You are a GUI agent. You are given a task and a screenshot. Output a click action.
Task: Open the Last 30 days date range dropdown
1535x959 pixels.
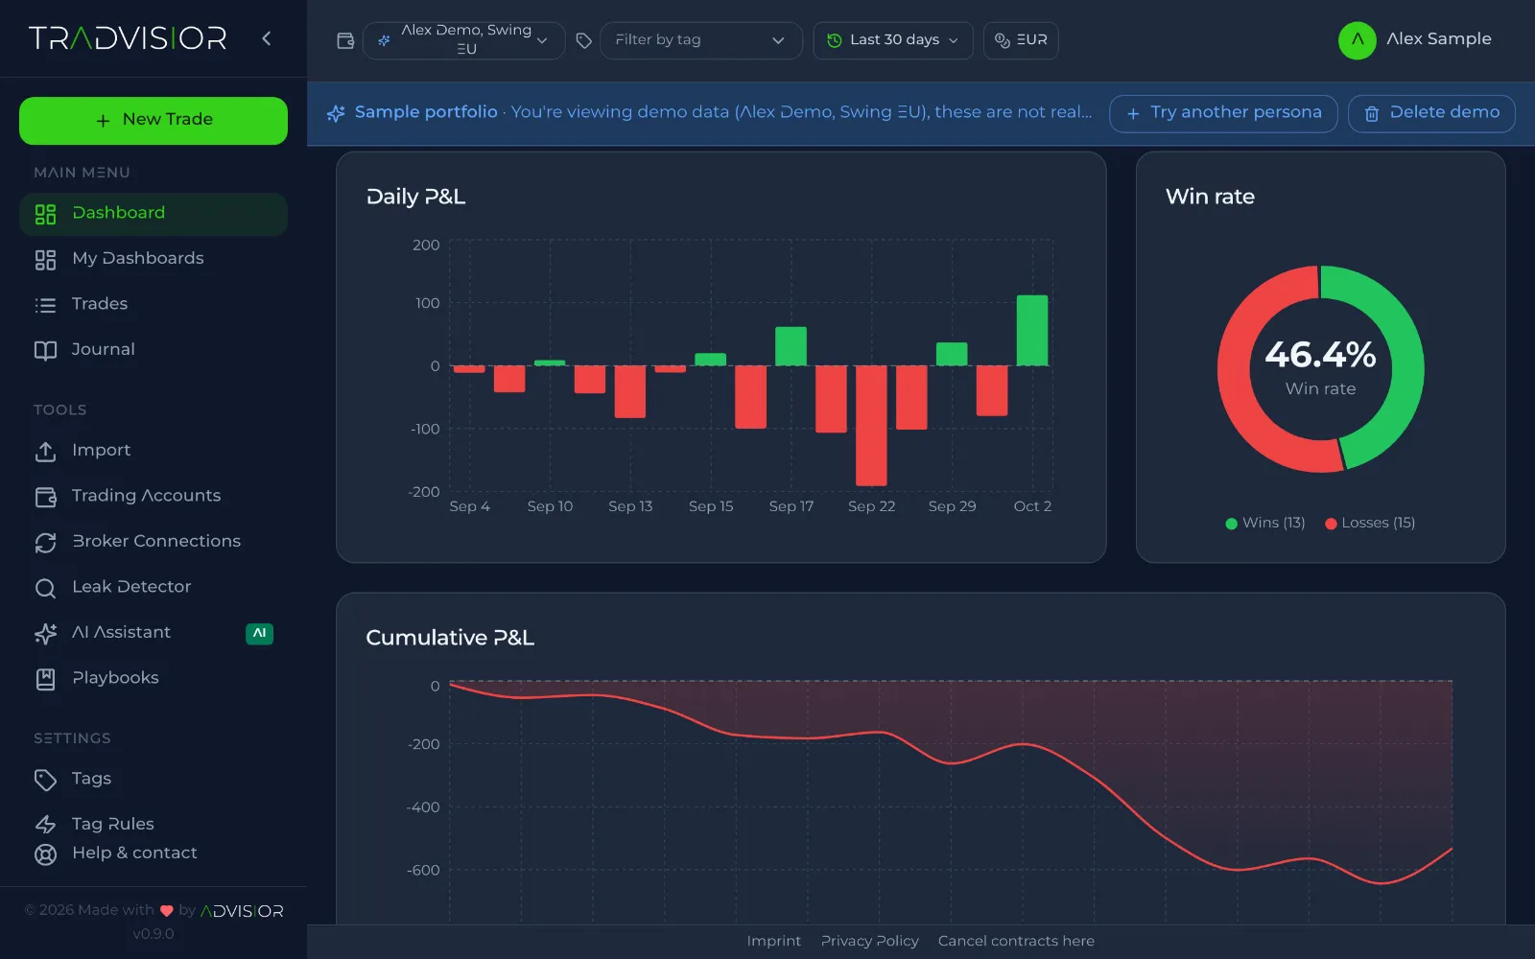pyautogui.click(x=893, y=40)
